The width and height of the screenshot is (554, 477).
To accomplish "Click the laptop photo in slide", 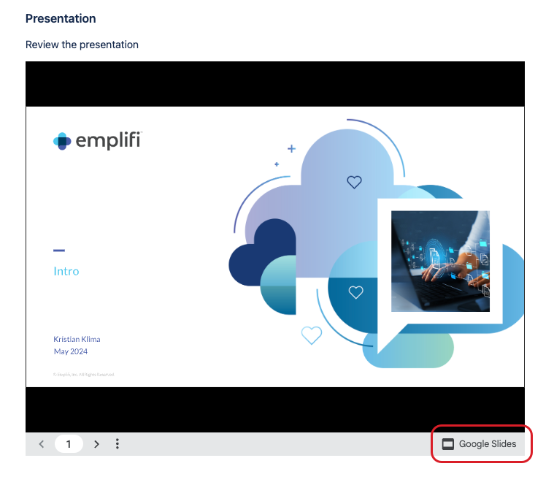I will point(440,261).
